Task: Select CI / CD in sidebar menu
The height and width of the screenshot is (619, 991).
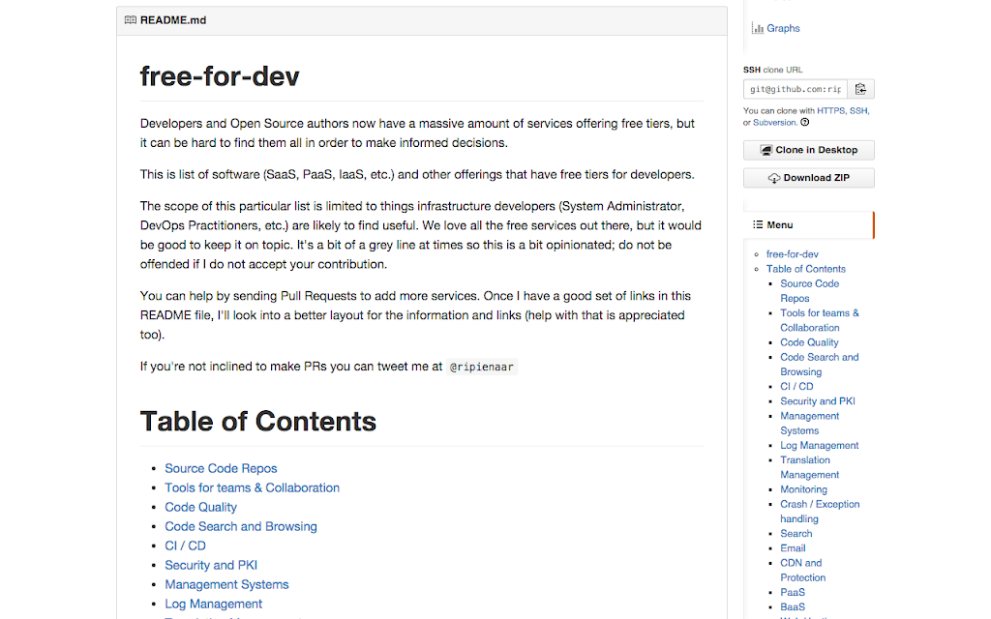Action: point(796,387)
